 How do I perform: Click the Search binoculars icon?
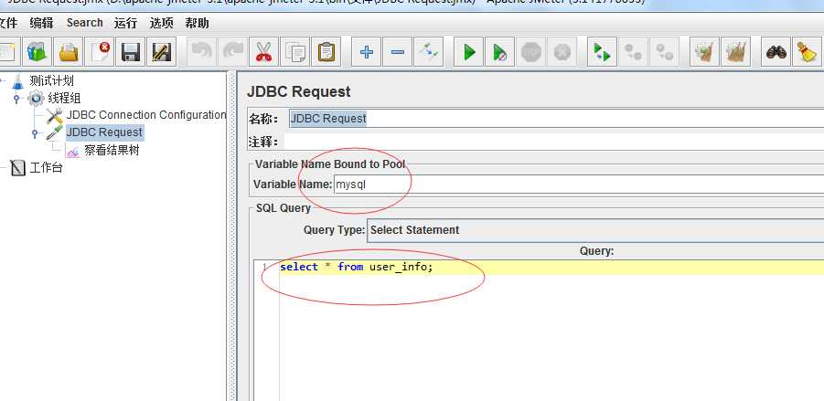click(x=776, y=52)
